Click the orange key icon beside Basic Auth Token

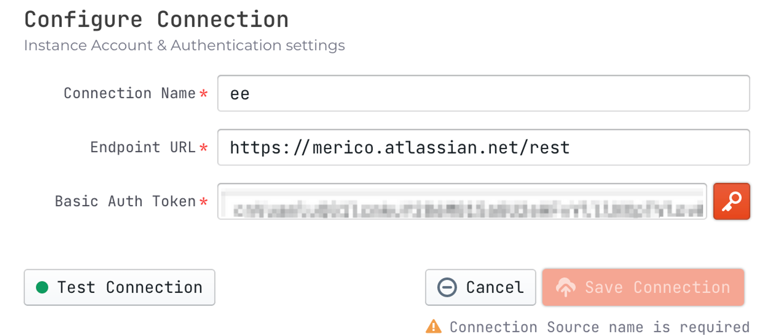pos(731,201)
